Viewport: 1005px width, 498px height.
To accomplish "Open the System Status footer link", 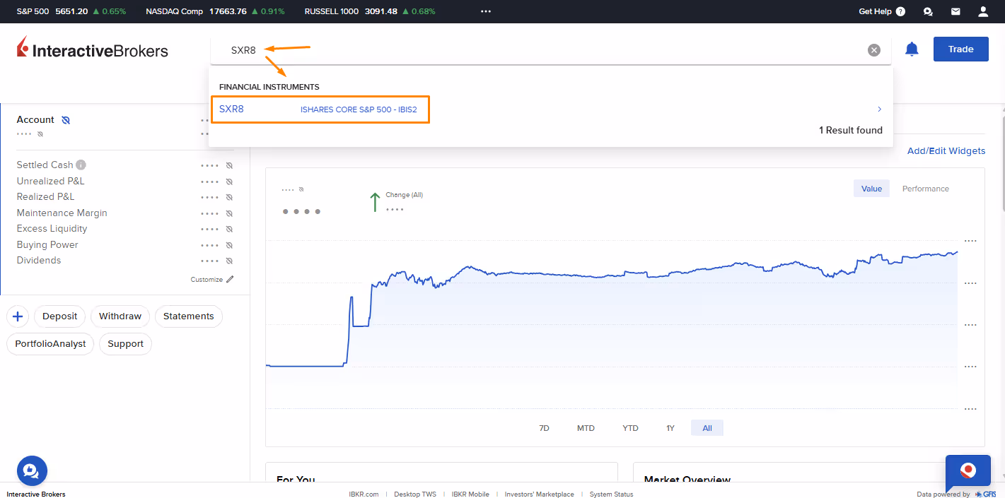I will tap(612, 494).
